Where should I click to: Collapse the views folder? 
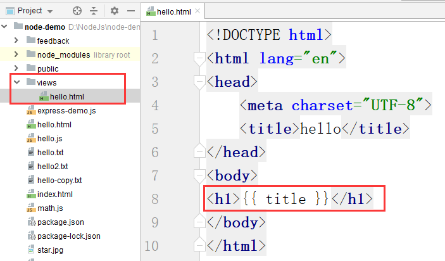16,82
